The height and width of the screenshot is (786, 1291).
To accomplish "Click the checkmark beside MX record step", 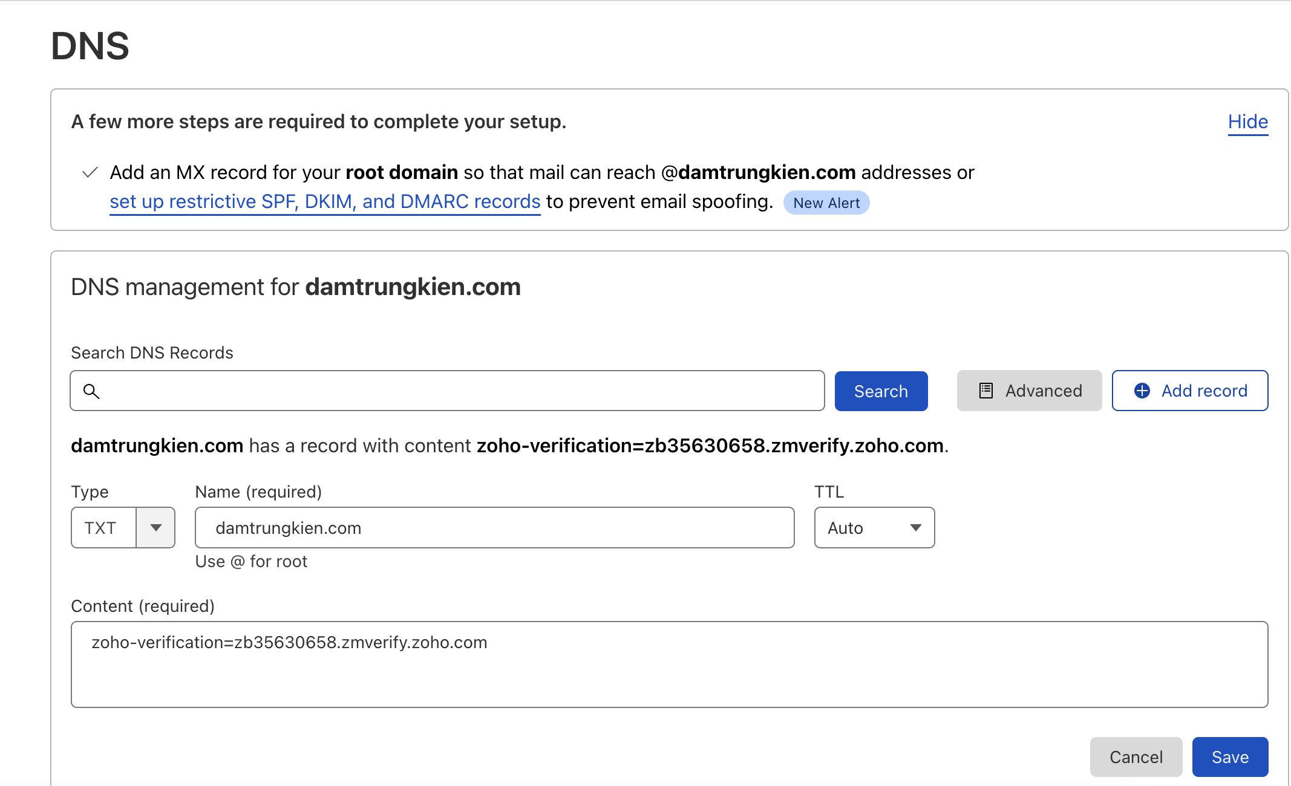I will coord(90,172).
